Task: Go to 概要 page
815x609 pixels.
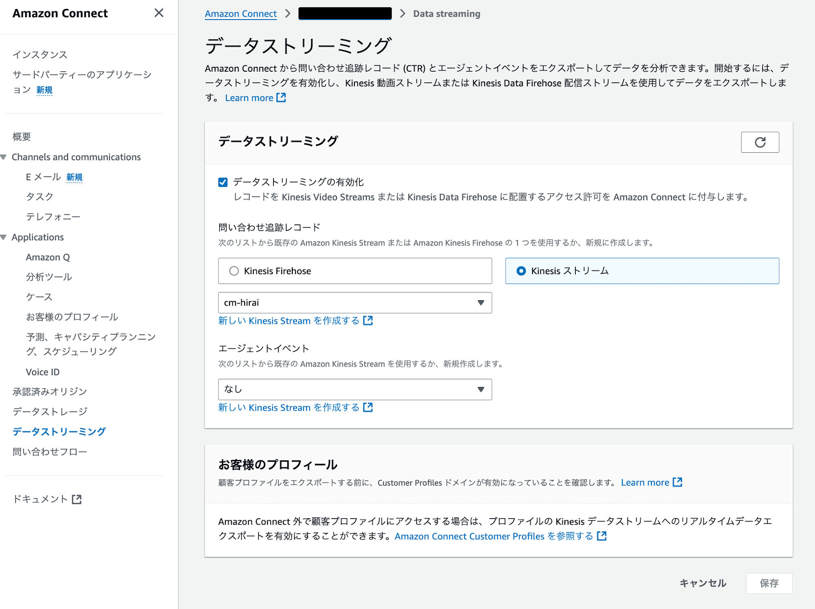Action: click(22, 137)
